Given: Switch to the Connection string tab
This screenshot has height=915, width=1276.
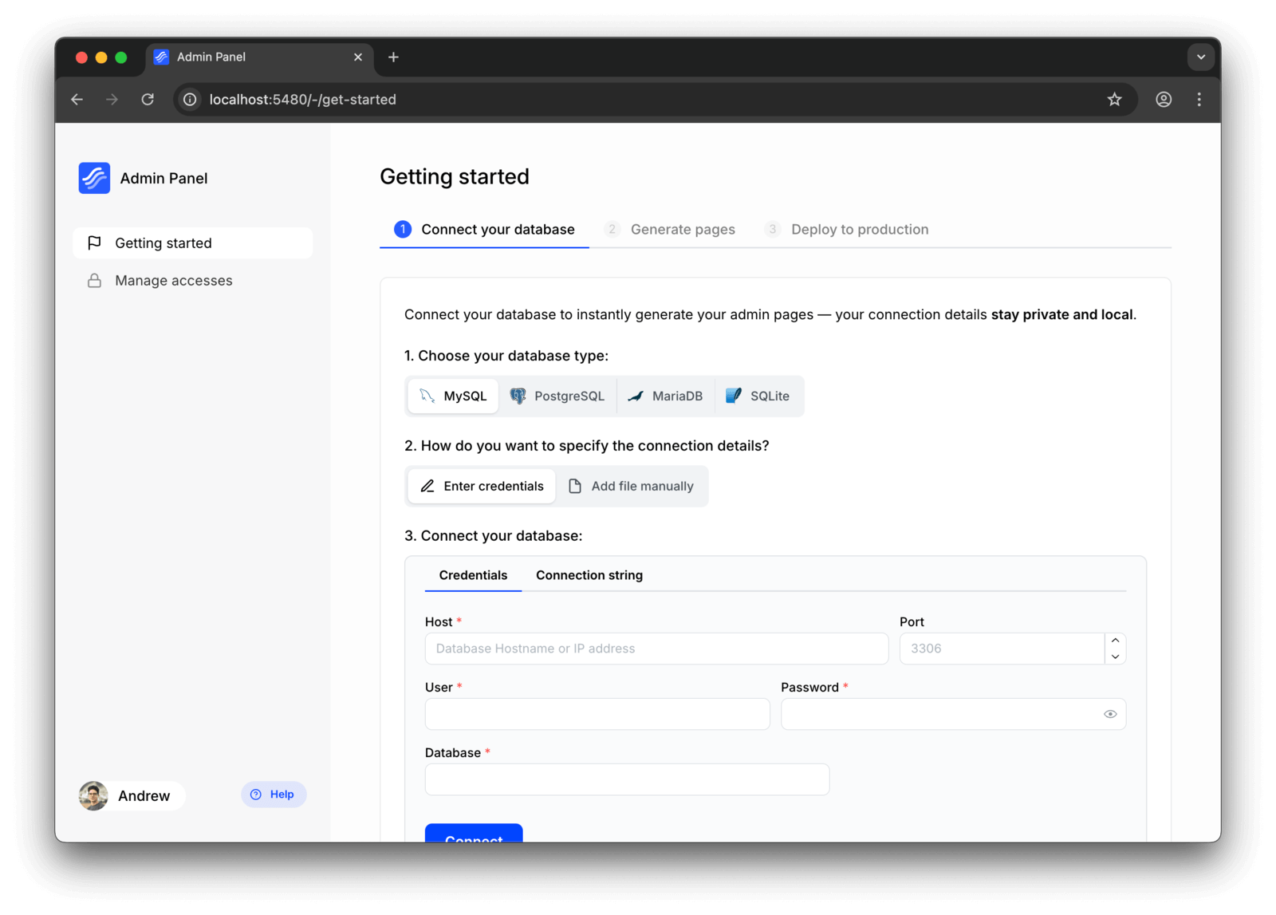Looking at the screenshot, I should 589,575.
